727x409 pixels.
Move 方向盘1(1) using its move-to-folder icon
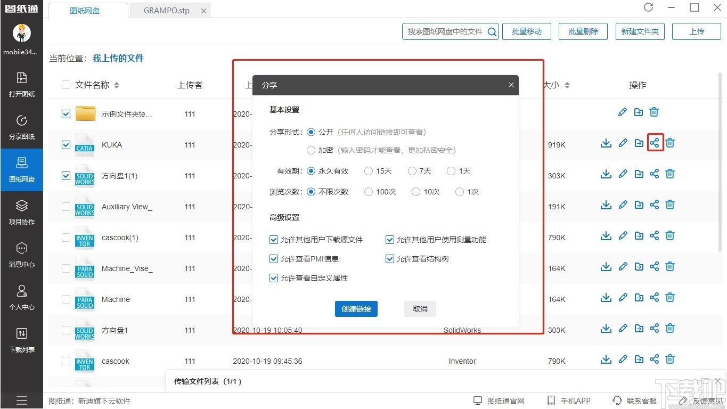639,174
